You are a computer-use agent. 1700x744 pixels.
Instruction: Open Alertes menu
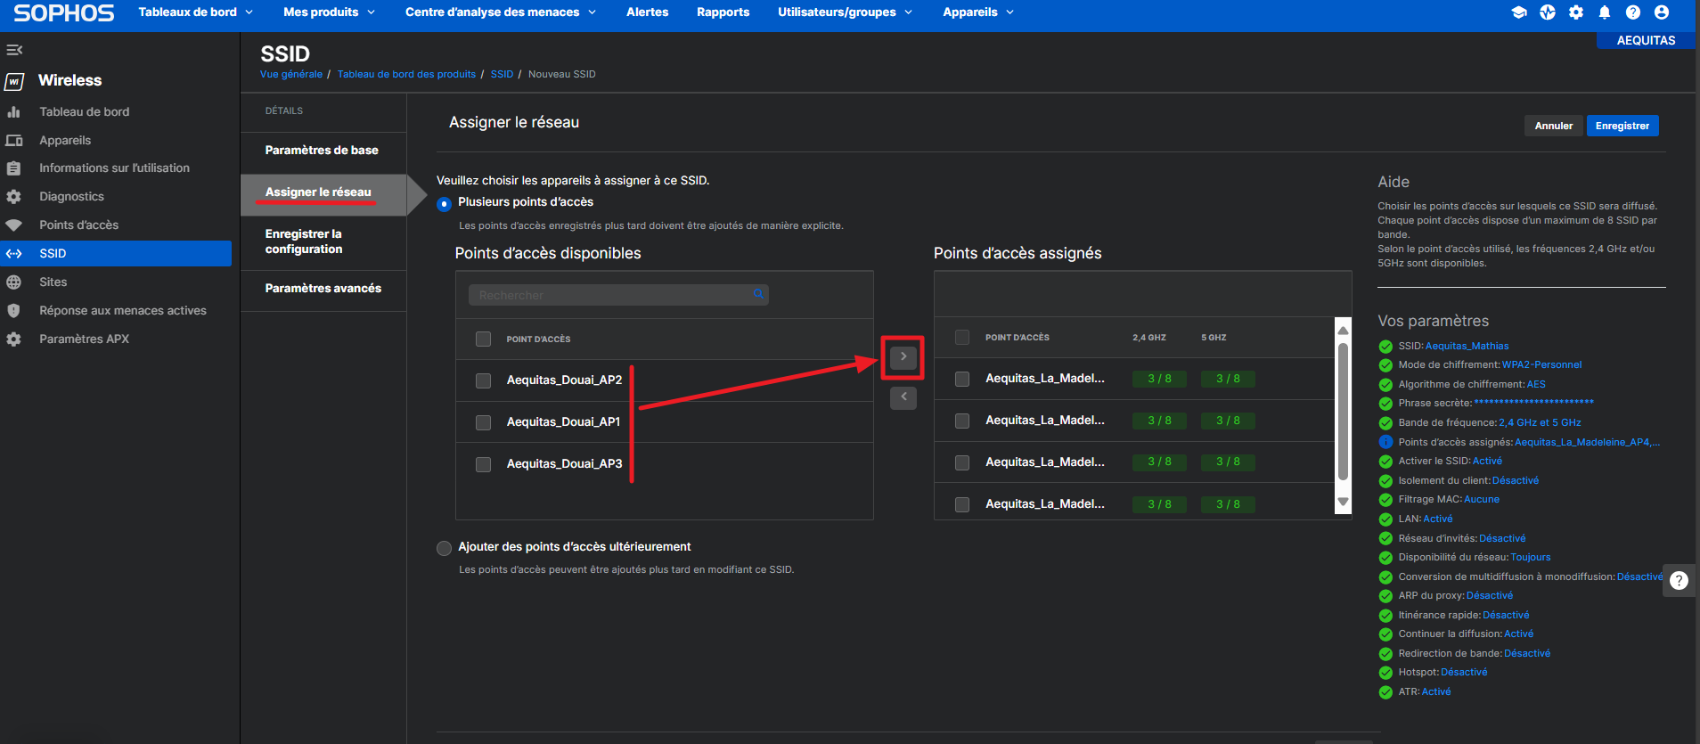pos(648,12)
